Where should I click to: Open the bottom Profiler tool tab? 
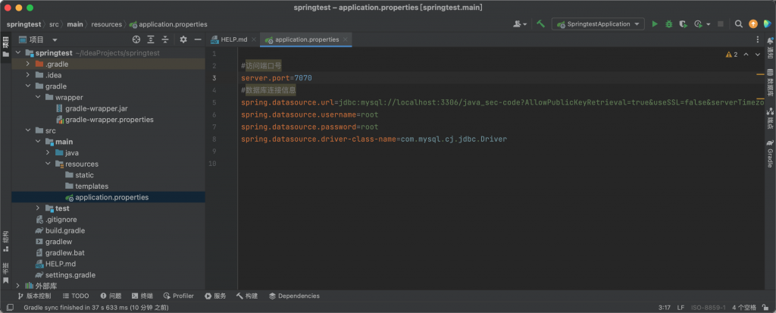(x=179, y=296)
